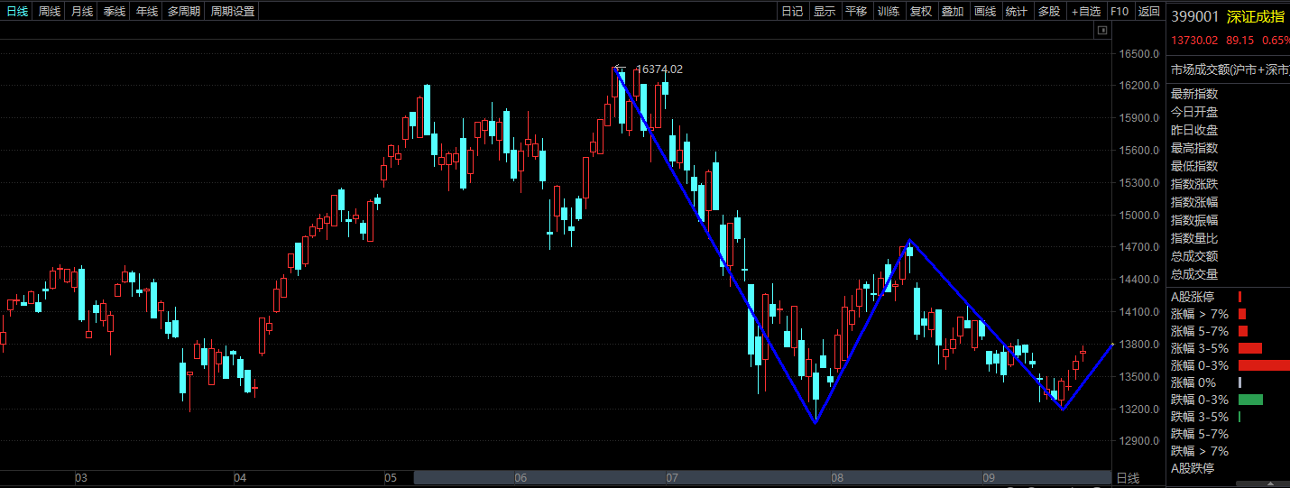Click the 深证成指 index name
This screenshot has height=488, width=1290.
1256,16
